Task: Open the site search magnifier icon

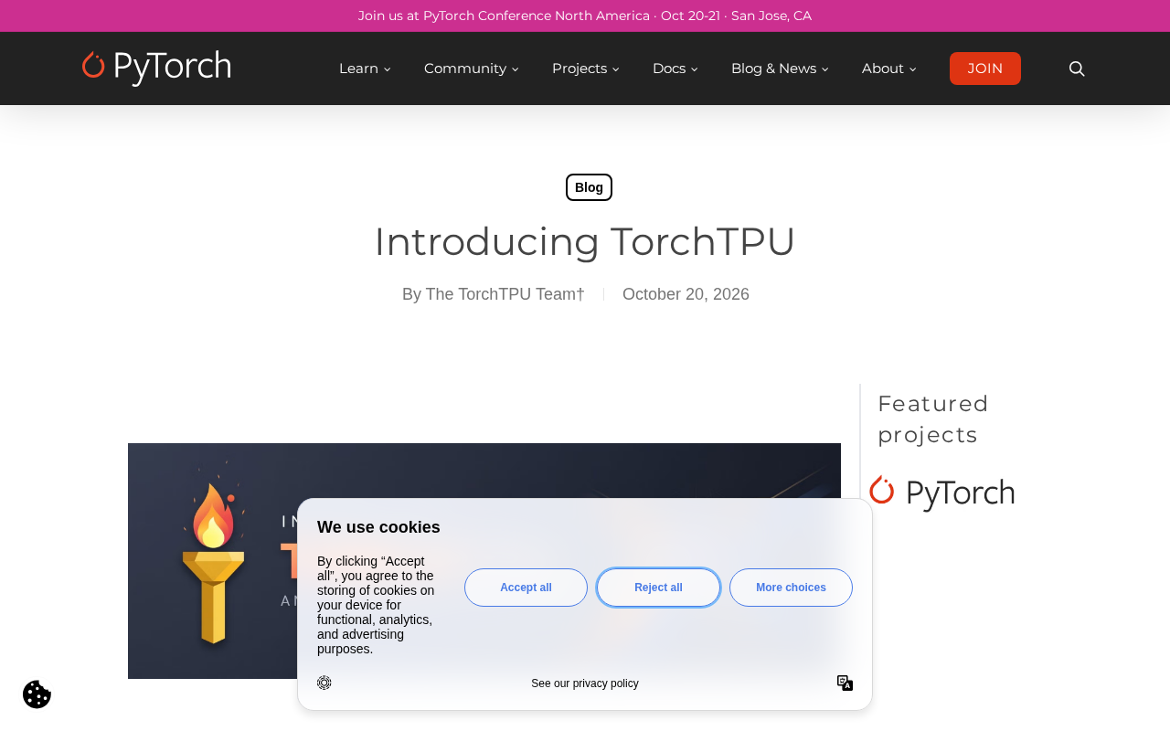Action: (x=1077, y=69)
